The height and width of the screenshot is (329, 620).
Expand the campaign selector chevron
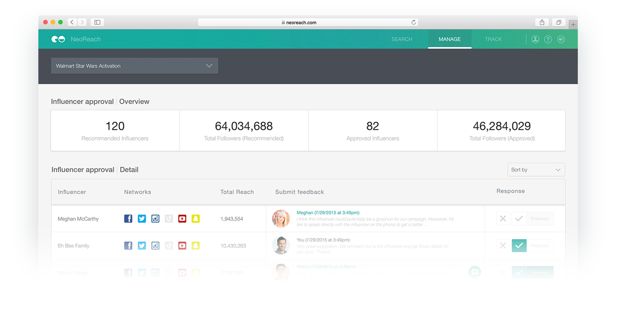[209, 65]
